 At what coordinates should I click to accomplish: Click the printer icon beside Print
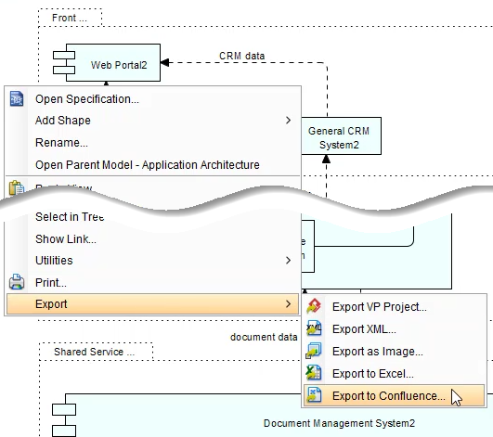(x=17, y=282)
